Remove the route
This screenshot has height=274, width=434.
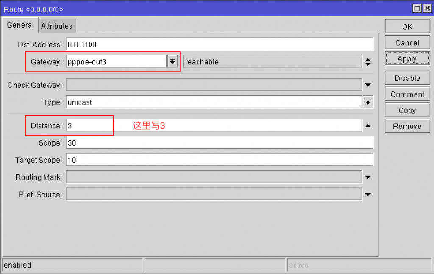click(407, 126)
